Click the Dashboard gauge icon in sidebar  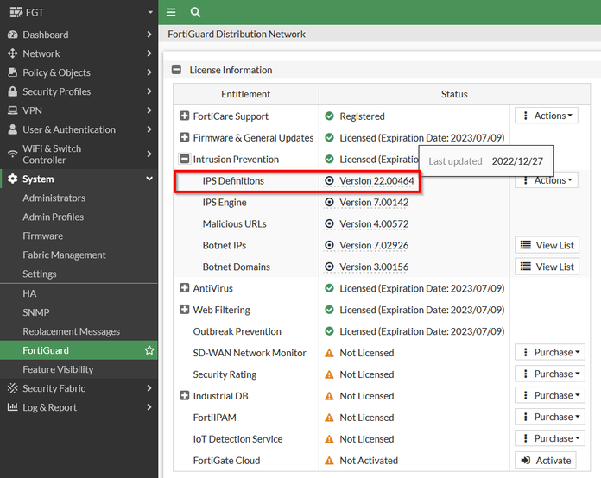tap(13, 35)
